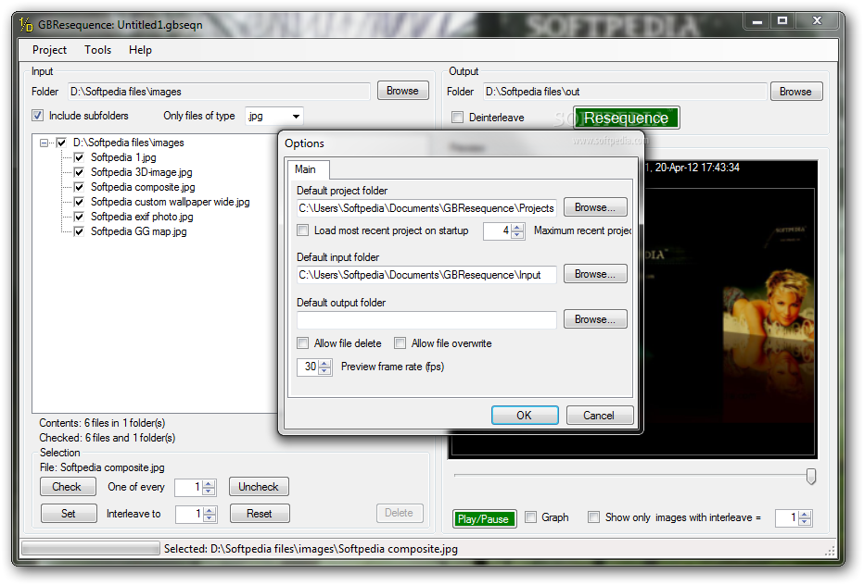Select Softpedia composite.jpg in the tree
This screenshot has height=585, width=864.
tap(143, 187)
